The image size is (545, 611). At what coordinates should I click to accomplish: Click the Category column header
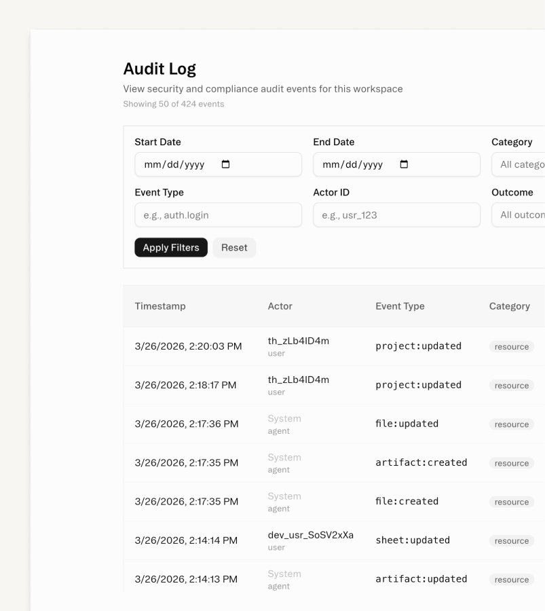(x=510, y=306)
